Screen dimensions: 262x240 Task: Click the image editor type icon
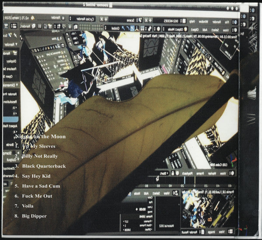coord(231,232)
